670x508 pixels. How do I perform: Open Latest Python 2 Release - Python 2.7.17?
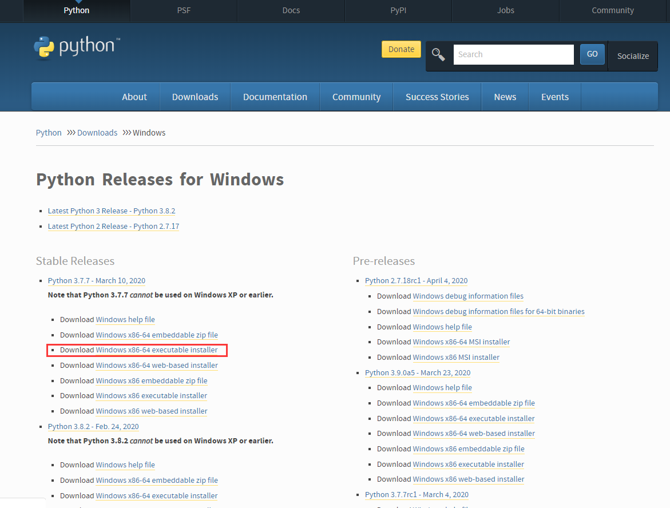pyautogui.click(x=114, y=227)
